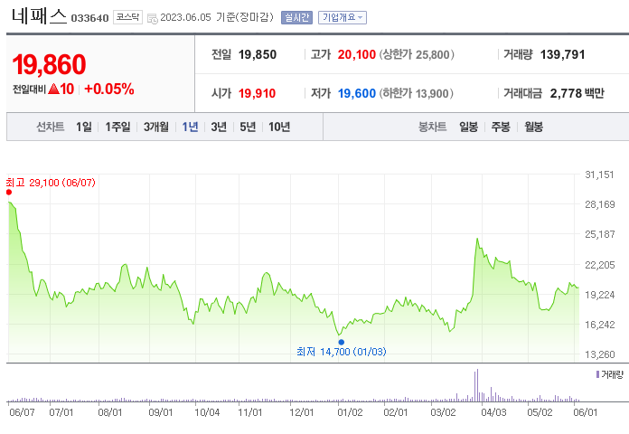Click the 13,260 y-axis label
This screenshot has height=434, width=629.
pyautogui.click(x=600, y=354)
